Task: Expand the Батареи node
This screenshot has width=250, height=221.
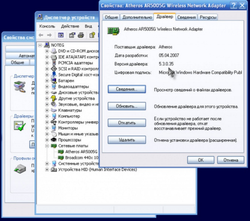Action: click(x=47, y=81)
